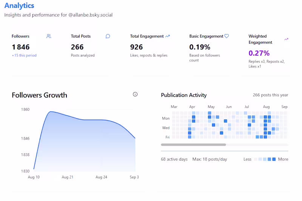Click the More legend label

pyautogui.click(x=283, y=159)
